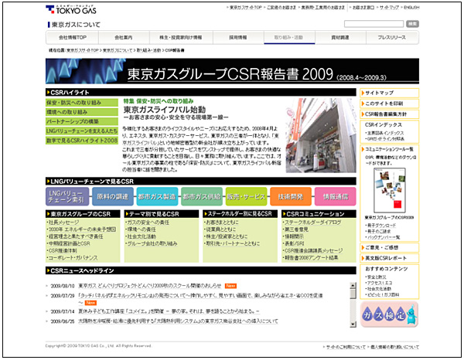Select the 都市ガス供給 green tile
The width and height of the screenshot is (464, 360).
click(202, 196)
